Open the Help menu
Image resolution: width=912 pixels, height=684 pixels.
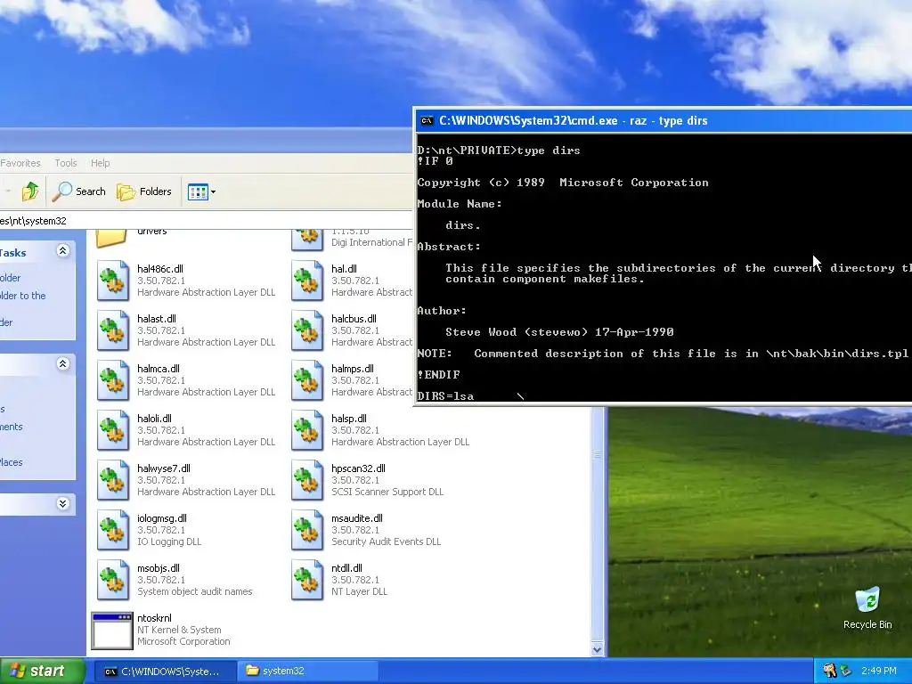pos(100,163)
